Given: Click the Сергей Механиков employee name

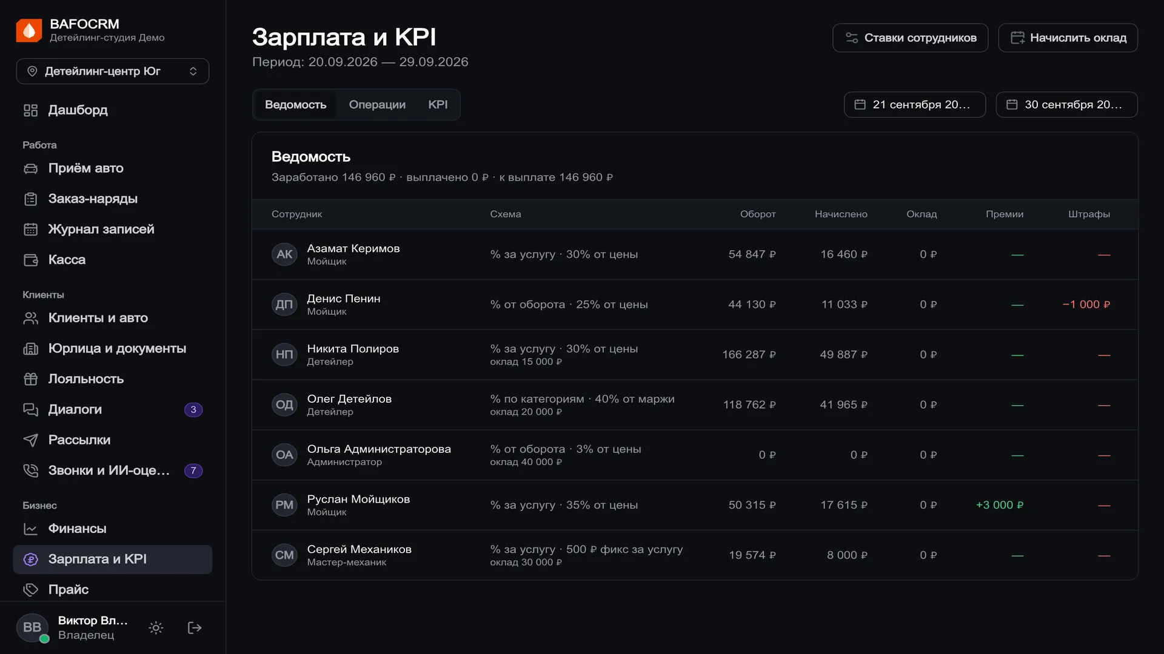Looking at the screenshot, I should [359, 549].
